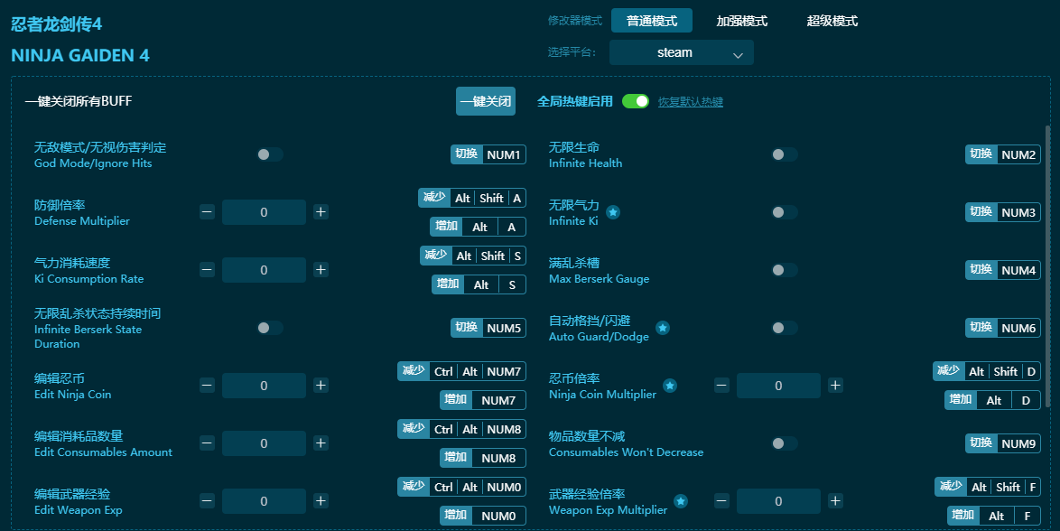Click plus button for Edit Weapon Exp

click(x=321, y=501)
